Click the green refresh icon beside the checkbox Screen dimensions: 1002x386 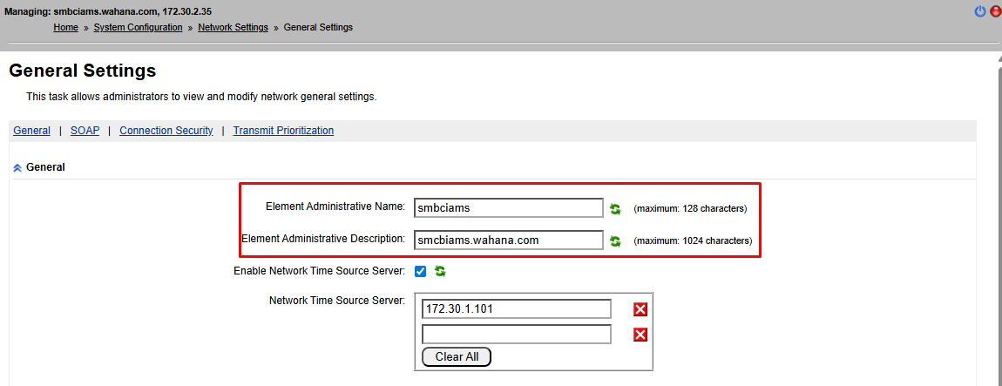[440, 271]
